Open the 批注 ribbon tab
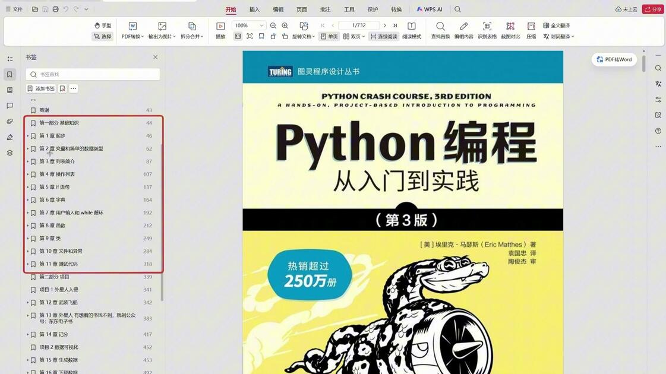The image size is (666, 374). pos(326,9)
